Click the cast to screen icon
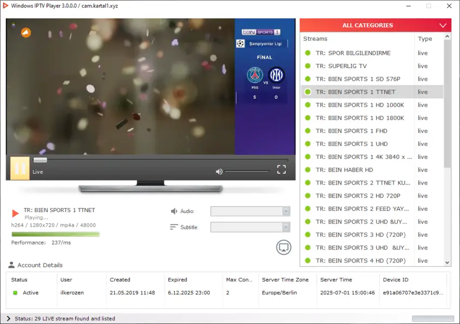The height and width of the screenshot is (324, 460). [x=284, y=247]
